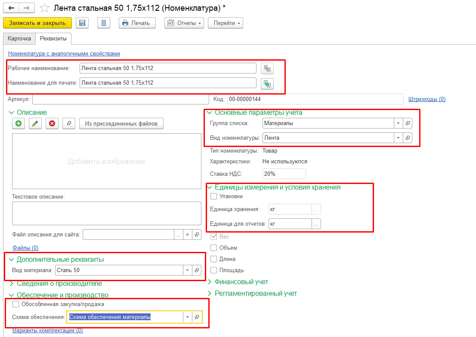Image resolution: width=476 pixels, height=337 pixels.
Task: Open the Штрихкоды (0) link
Action: coord(427,99)
